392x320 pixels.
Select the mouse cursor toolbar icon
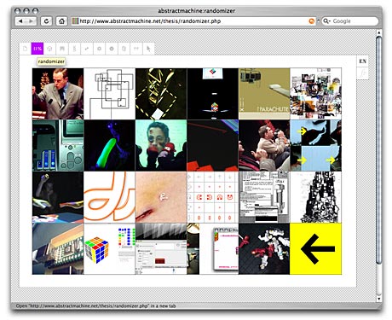coord(148,49)
